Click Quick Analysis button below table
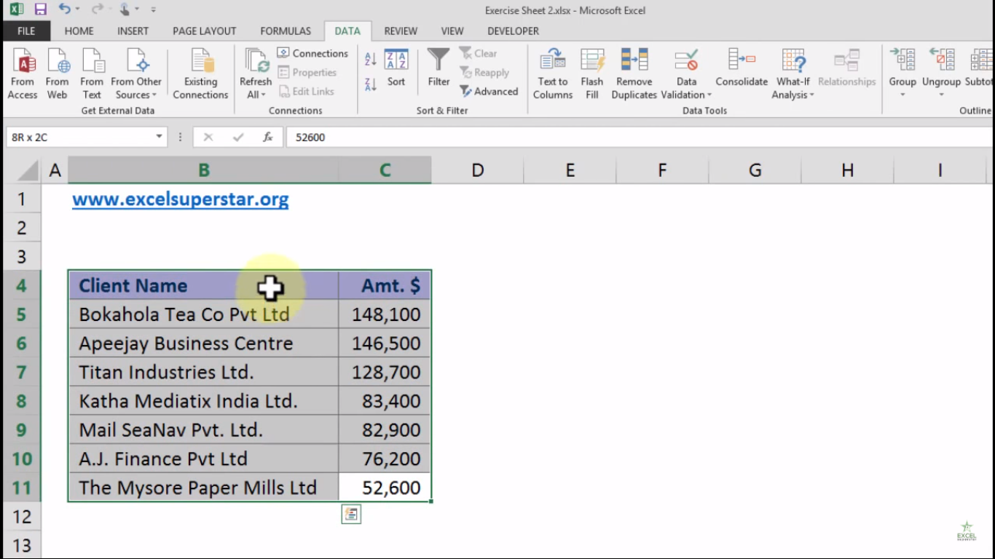 [351, 515]
